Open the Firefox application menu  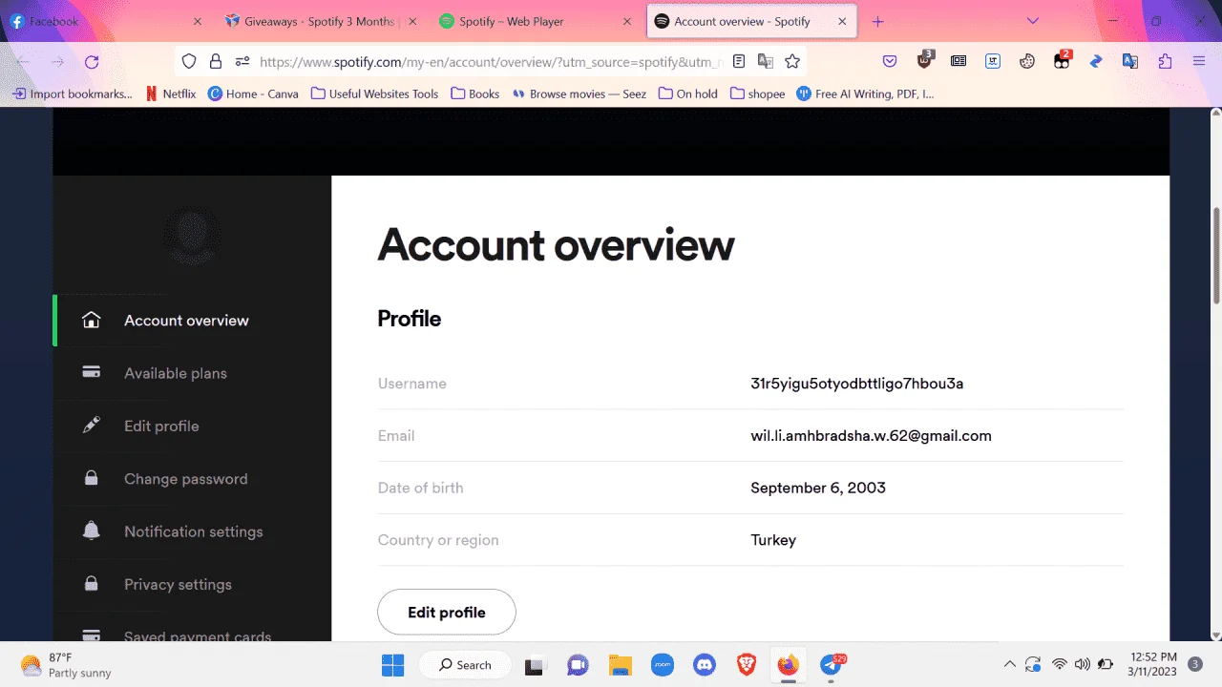coord(1199,62)
